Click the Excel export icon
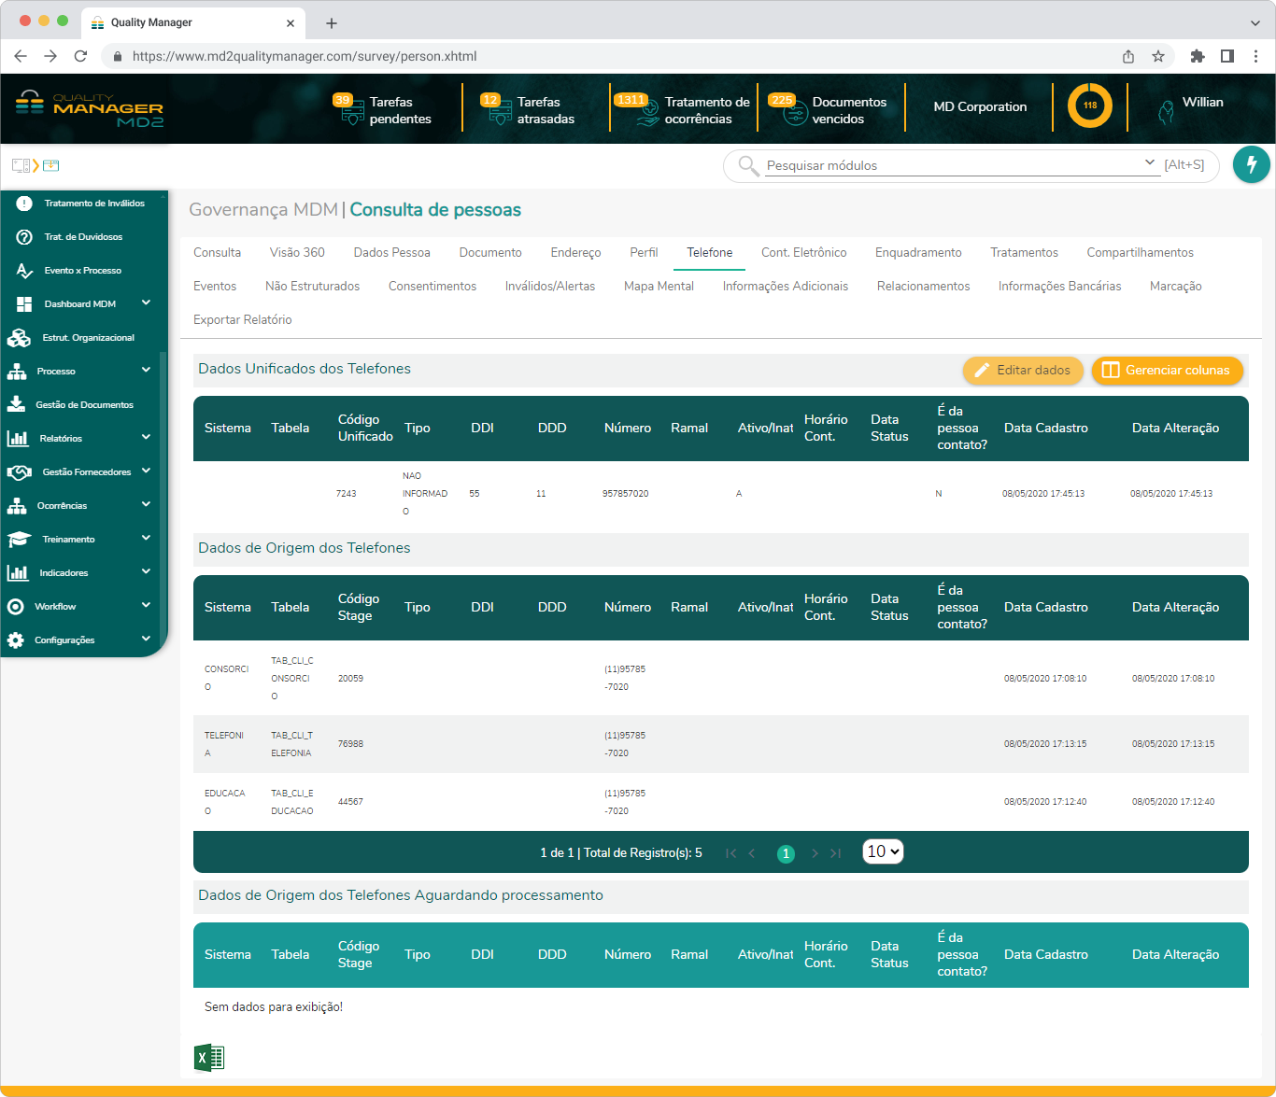Viewport: 1276px width, 1097px height. [209, 1057]
